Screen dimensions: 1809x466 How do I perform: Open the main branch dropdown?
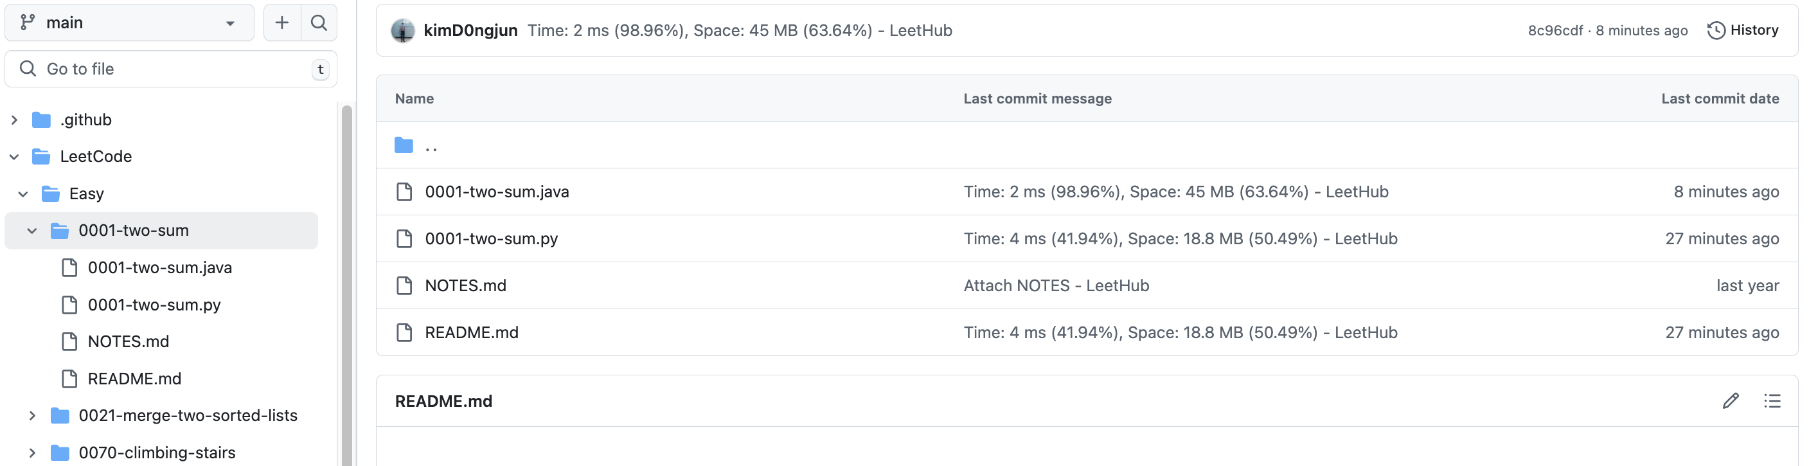[129, 22]
